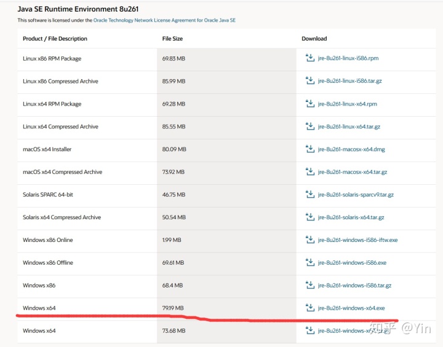Click 'macOS x64 Compressed Archive' text
This screenshot has height=347, width=443.
(x=62, y=172)
